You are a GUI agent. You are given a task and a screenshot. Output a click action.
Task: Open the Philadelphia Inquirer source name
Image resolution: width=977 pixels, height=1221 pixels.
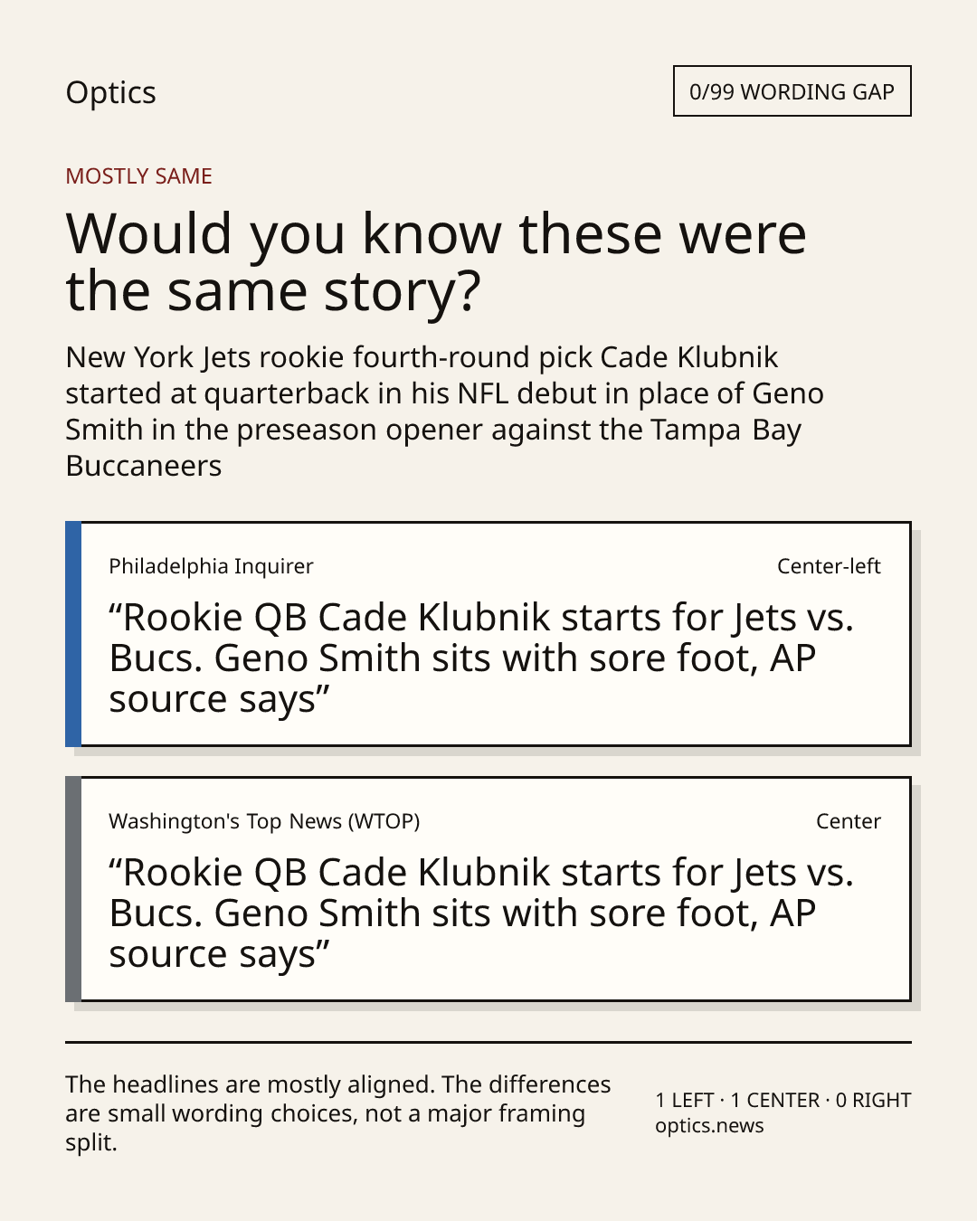(x=211, y=566)
